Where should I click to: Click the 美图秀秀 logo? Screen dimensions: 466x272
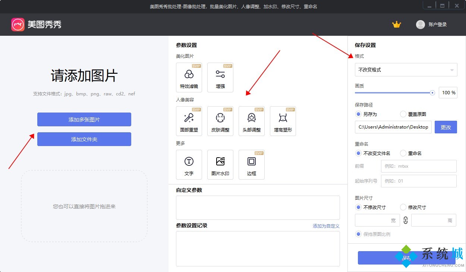point(36,25)
